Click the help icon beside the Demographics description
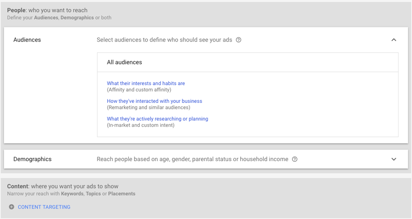412x219 pixels. pos(295,159)
